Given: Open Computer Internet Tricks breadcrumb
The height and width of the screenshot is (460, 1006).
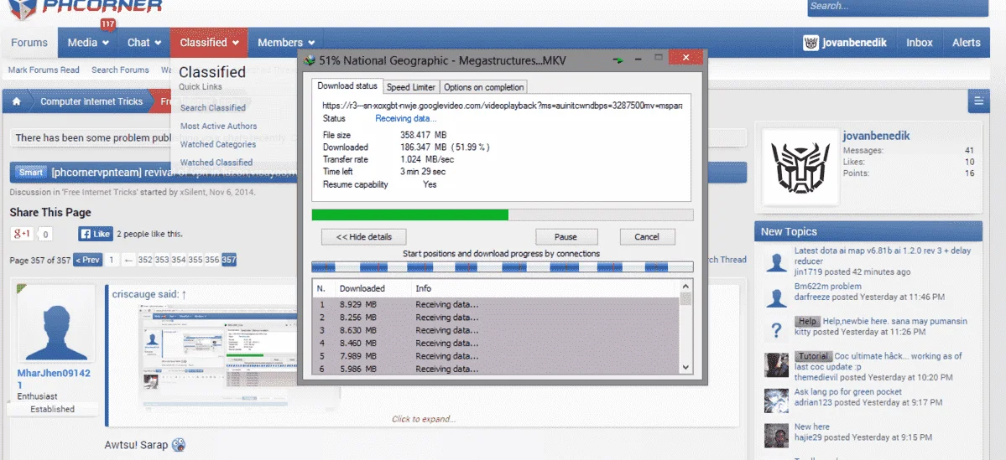Looking at the screenshot, I should pos(91,101).
